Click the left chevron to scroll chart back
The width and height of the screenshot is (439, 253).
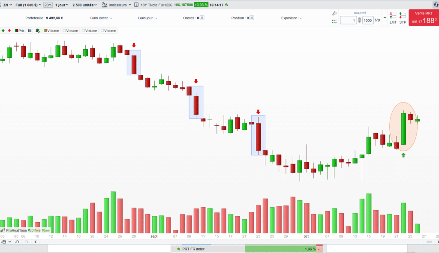pyautogui.click(x=36, y=242)
